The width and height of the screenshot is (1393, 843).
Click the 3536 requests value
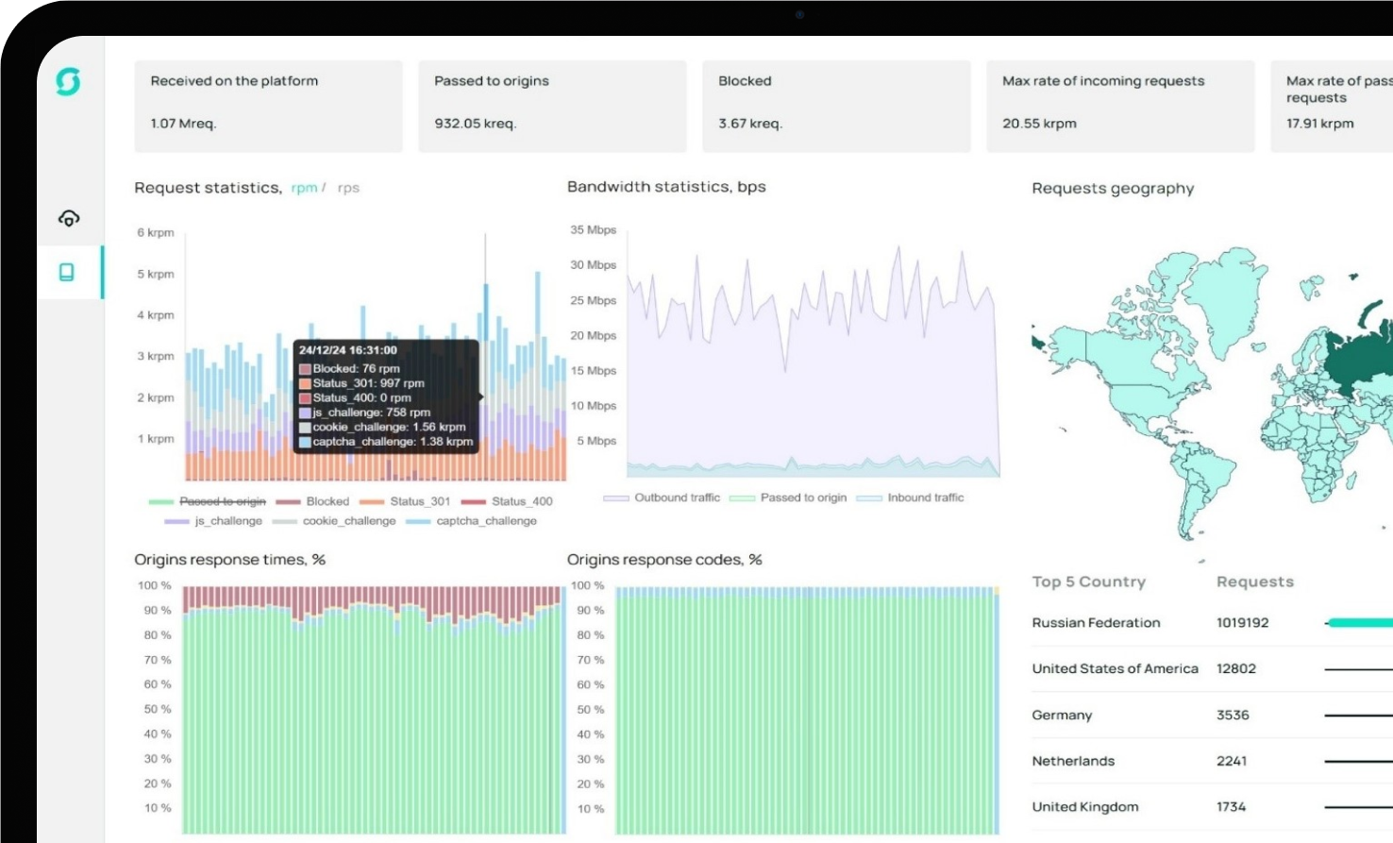(x=1233, y=716)
